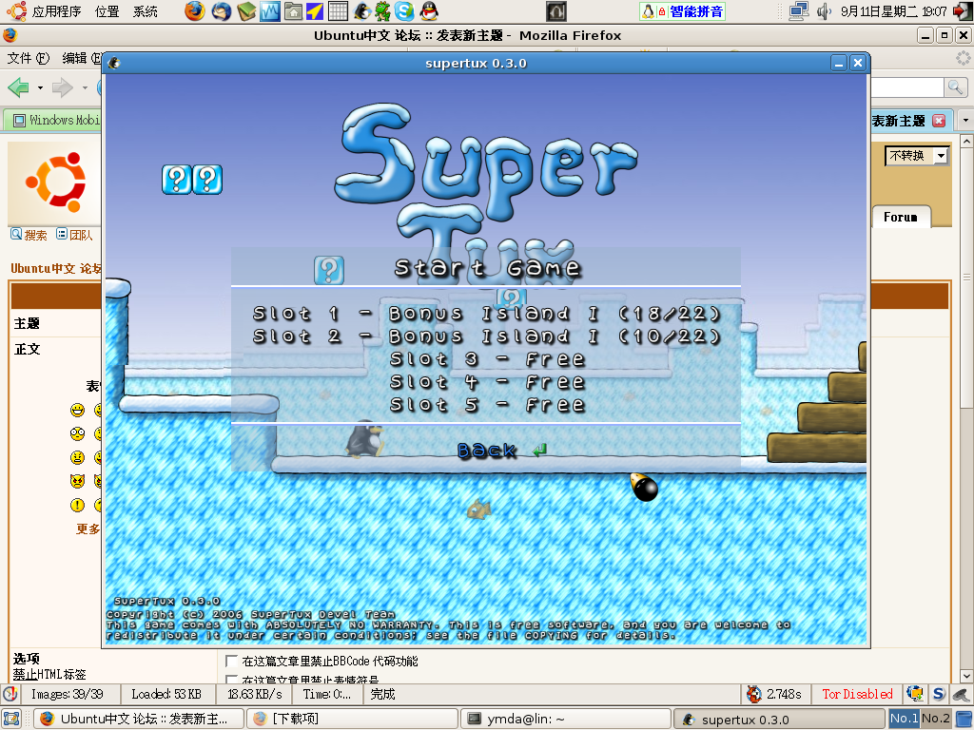Switch to the ymda@lin terminal taskbar button
Image resolution: width=974 pixels, height=730 pixels.
pos(566,719)
